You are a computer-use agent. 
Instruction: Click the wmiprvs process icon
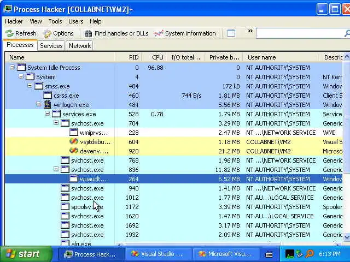pos(74,132)
